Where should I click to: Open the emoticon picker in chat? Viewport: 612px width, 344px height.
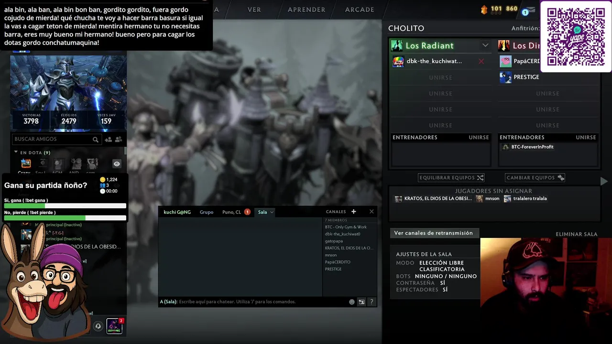point(352,302)
